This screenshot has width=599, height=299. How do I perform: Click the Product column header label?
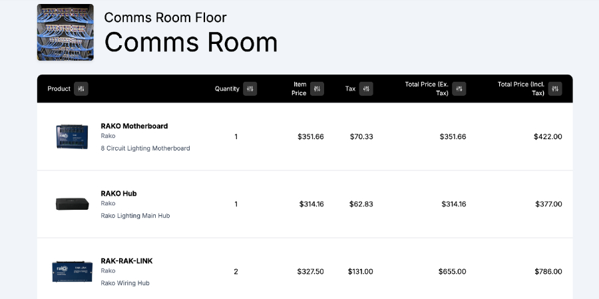(59, 89)
